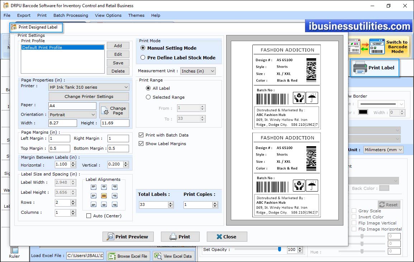Toggle Print with Batch Data checkbox
414x262 pixels.
point(141,135)
